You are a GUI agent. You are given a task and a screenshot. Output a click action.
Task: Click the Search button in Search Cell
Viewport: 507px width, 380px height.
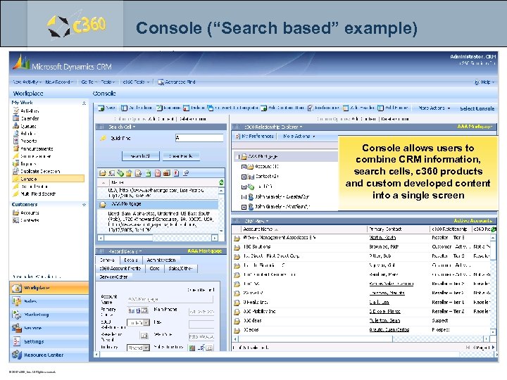point(141,156)
